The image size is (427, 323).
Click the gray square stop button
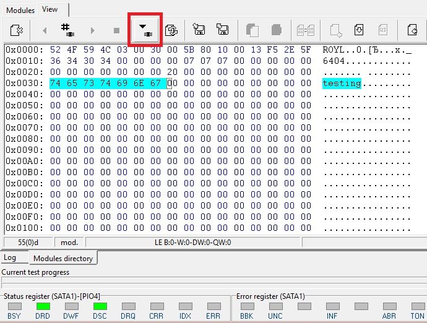116,30
